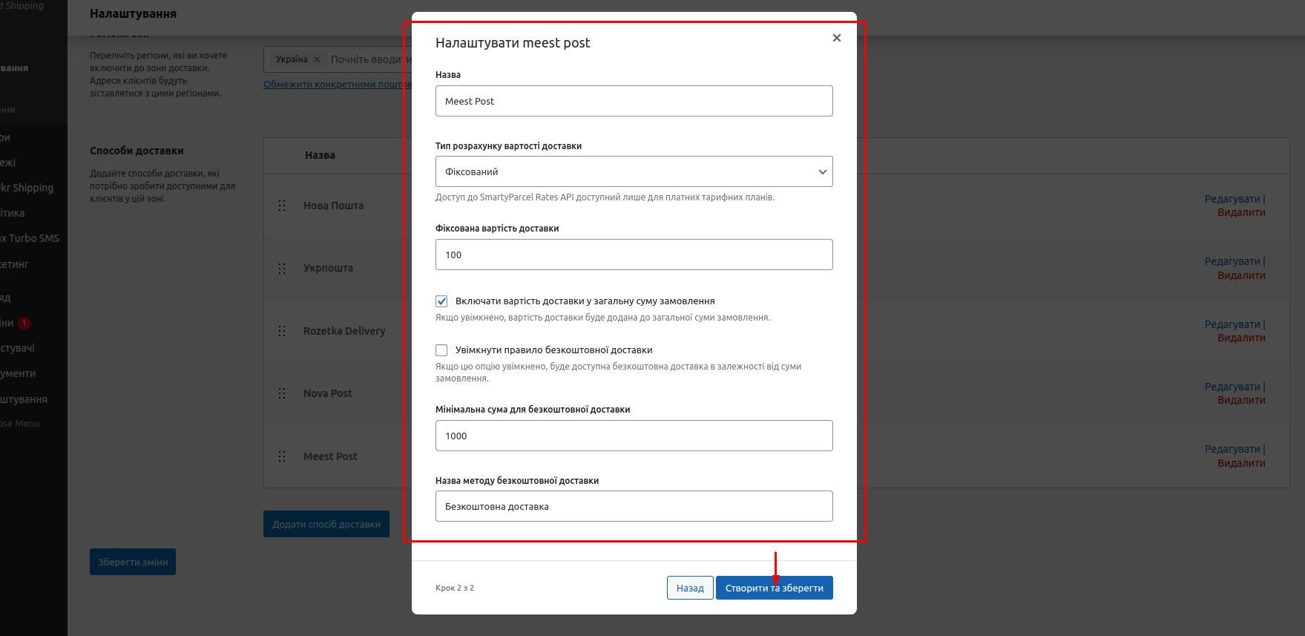Viewport: 1305px width, 636px height.
Task: Edit the free shipping method name field
Action: (634, 506)
